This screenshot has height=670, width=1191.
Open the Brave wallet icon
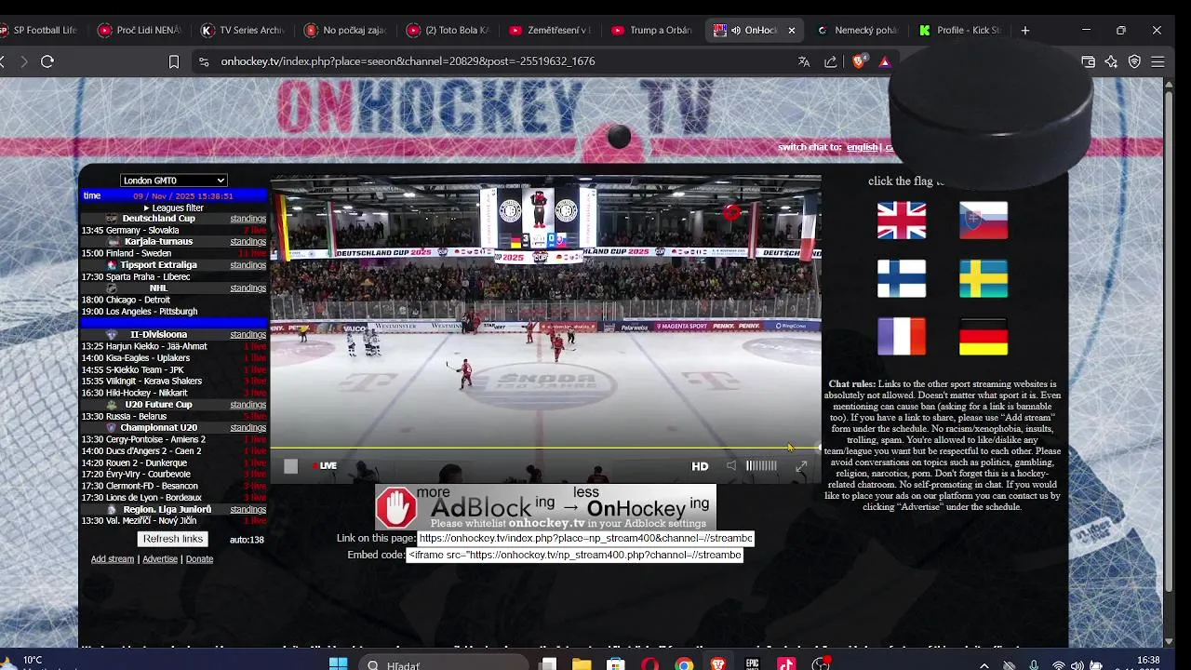coord(1089,61)
